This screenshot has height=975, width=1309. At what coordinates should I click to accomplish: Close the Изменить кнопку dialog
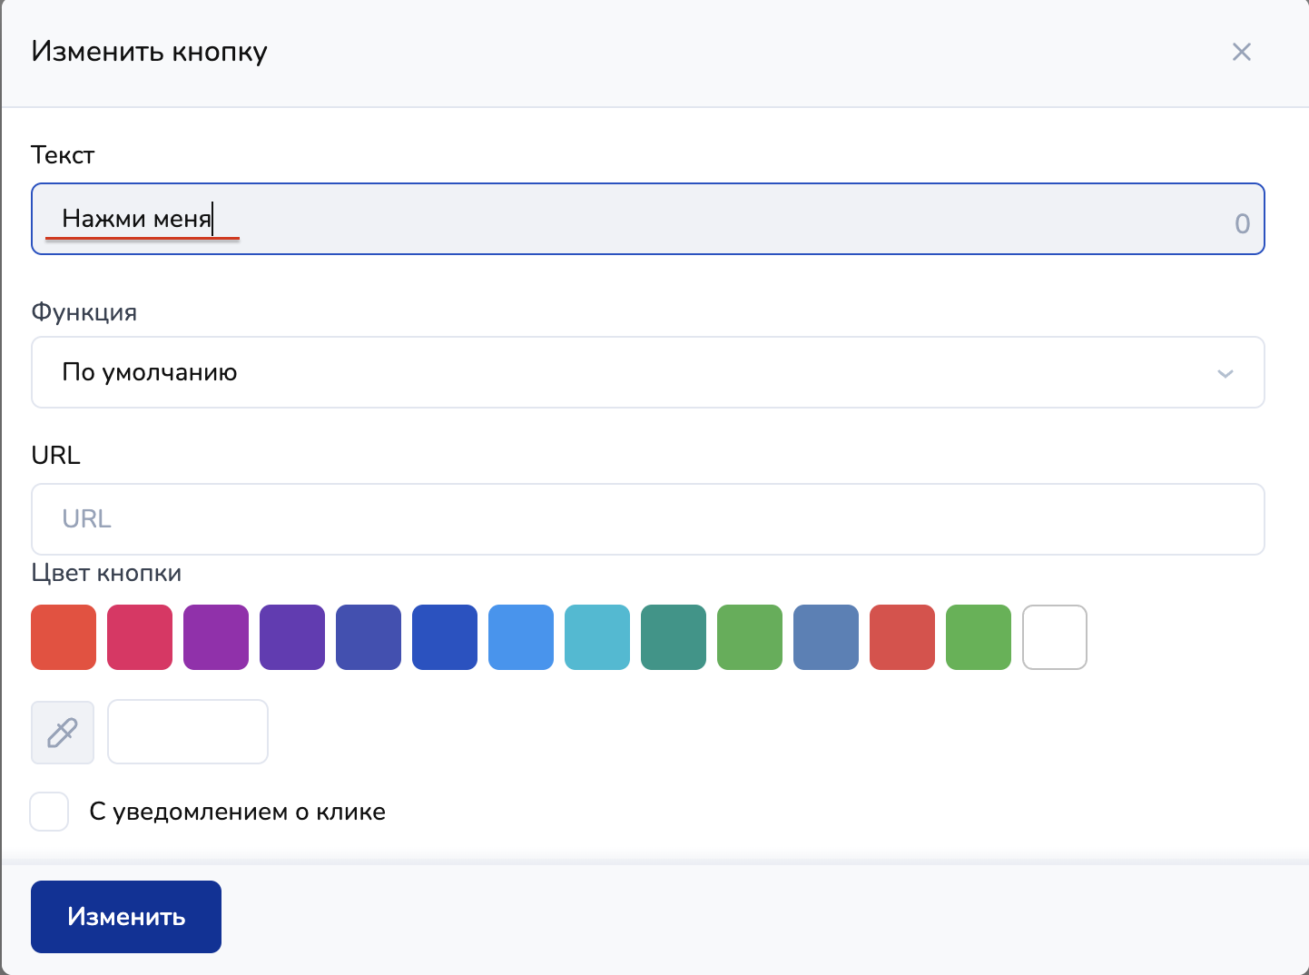pos(1241,52)
